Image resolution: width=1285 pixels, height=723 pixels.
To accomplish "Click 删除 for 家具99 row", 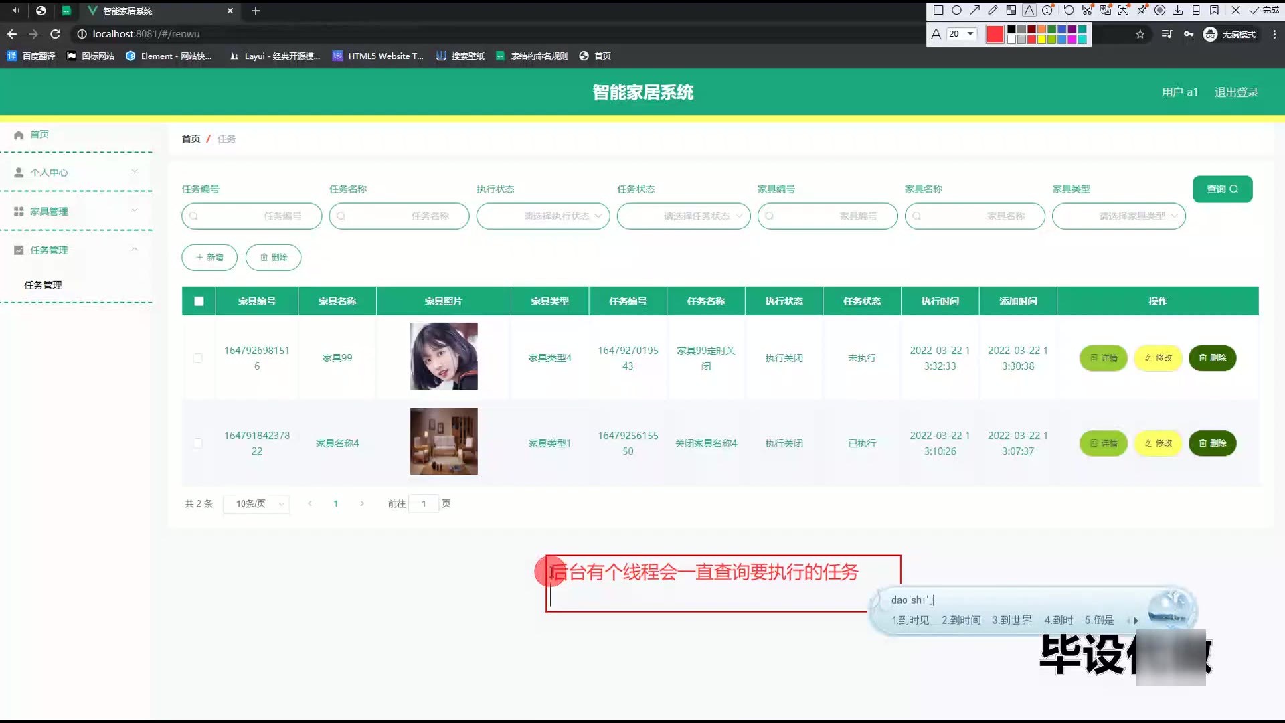I will coord(1212,358).
